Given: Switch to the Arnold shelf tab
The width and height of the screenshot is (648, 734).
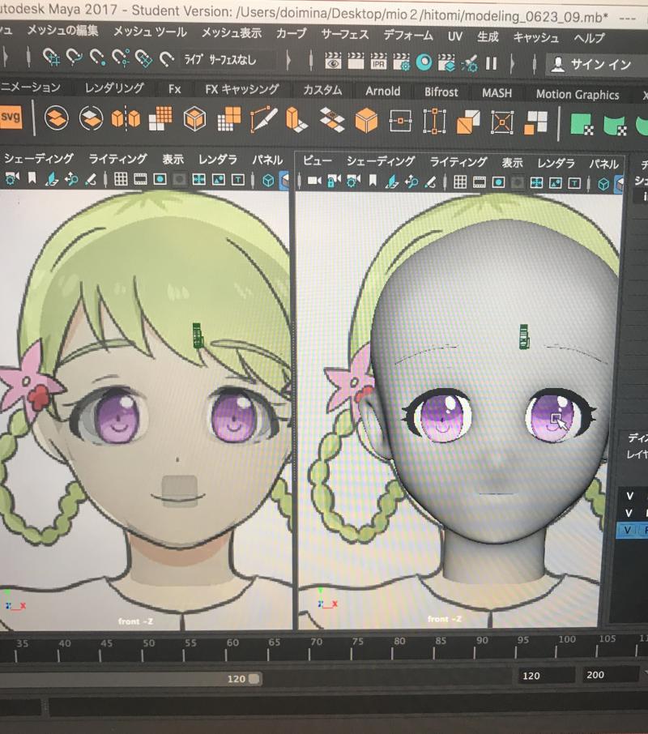Looking at the screenshot, I should pos(382,91).
